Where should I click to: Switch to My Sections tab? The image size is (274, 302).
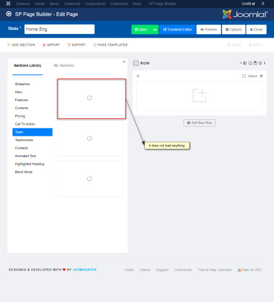64,66
